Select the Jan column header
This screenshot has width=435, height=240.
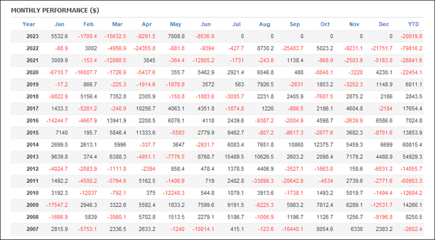(59, 24)
